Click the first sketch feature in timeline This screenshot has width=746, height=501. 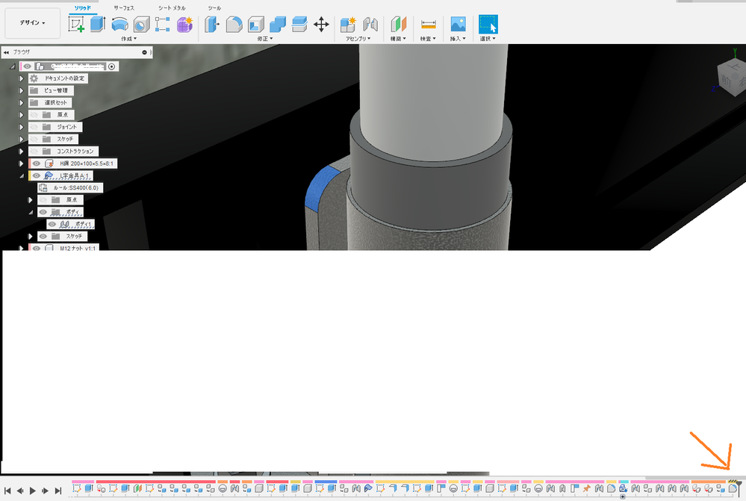pyautogui.click(x=77, y=488)
